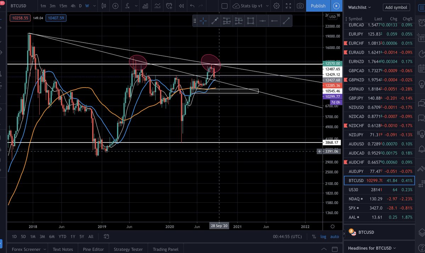The height and width of the screenshot is (253, 425).
Task: Open the Strategy Tester tab
Action: point(127,249)
